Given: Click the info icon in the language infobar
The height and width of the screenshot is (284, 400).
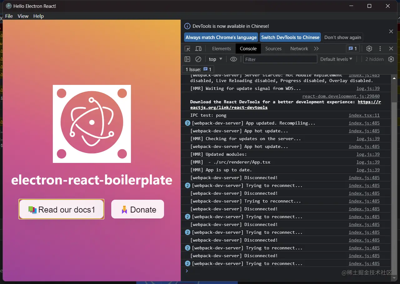Looking at the screenshot, I should tap(187, 26).
